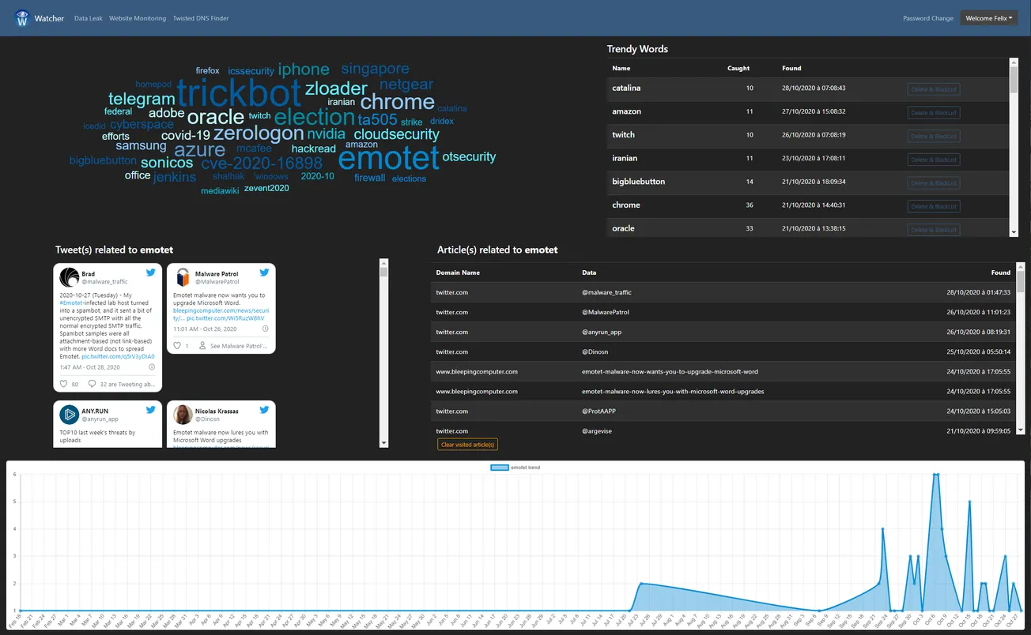
Task: Open the Data Leak menu item
Action: point(88,17)
